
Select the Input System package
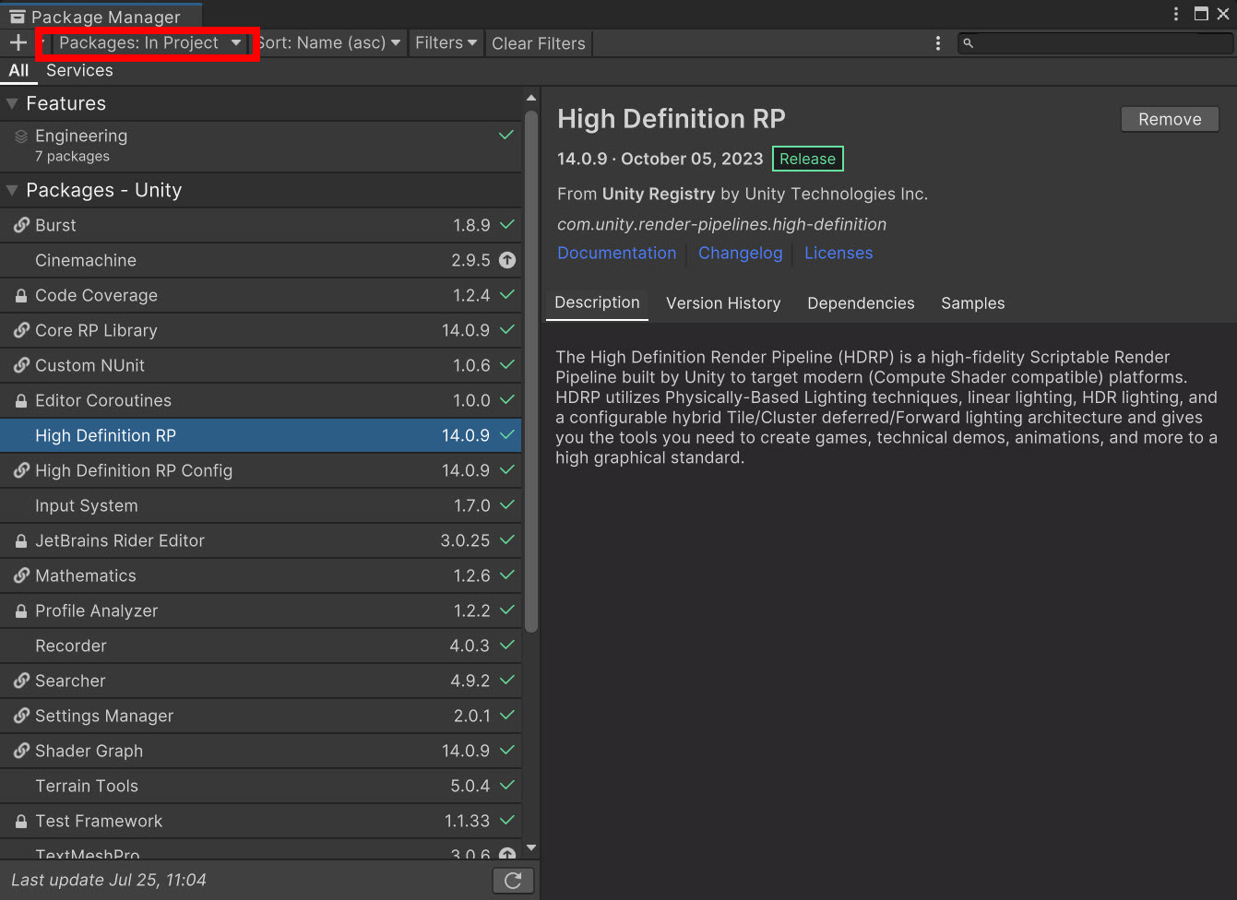(x=261, y=505)
